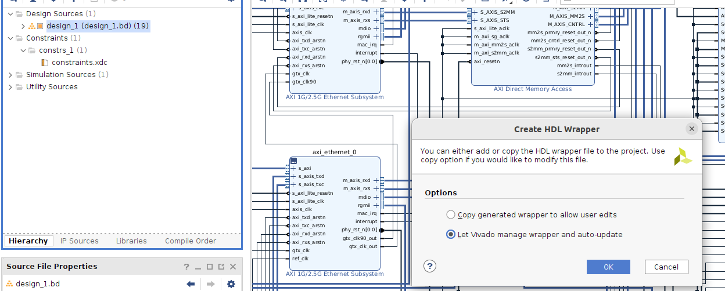Expand design_1 (design_1.bd) in sources
This screenshot has height=291, width=725.
(x=23, y=26)
